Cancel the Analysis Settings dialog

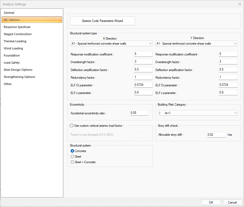(x=232, y=202)
